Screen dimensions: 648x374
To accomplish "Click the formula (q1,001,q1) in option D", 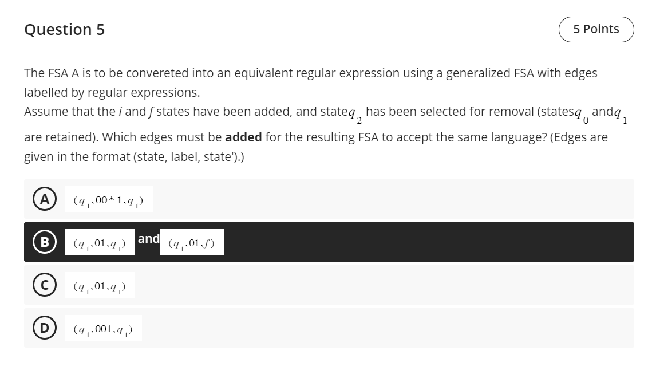I will tap(103, 328).
